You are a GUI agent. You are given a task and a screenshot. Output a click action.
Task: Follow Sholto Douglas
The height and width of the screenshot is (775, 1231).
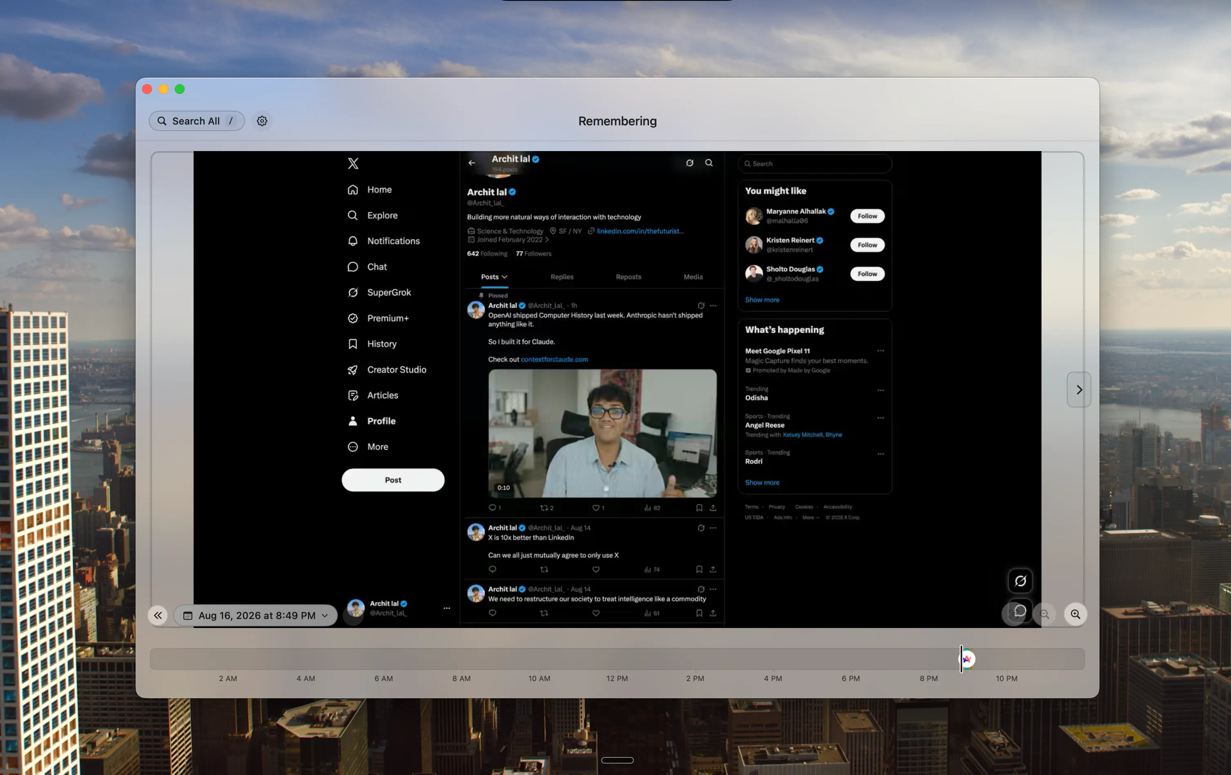(x=867, y=274)
